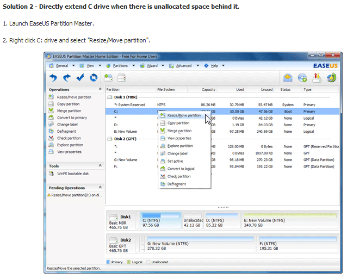Choose Set active in context menu
353x278 pixels.
coord(184,161)
